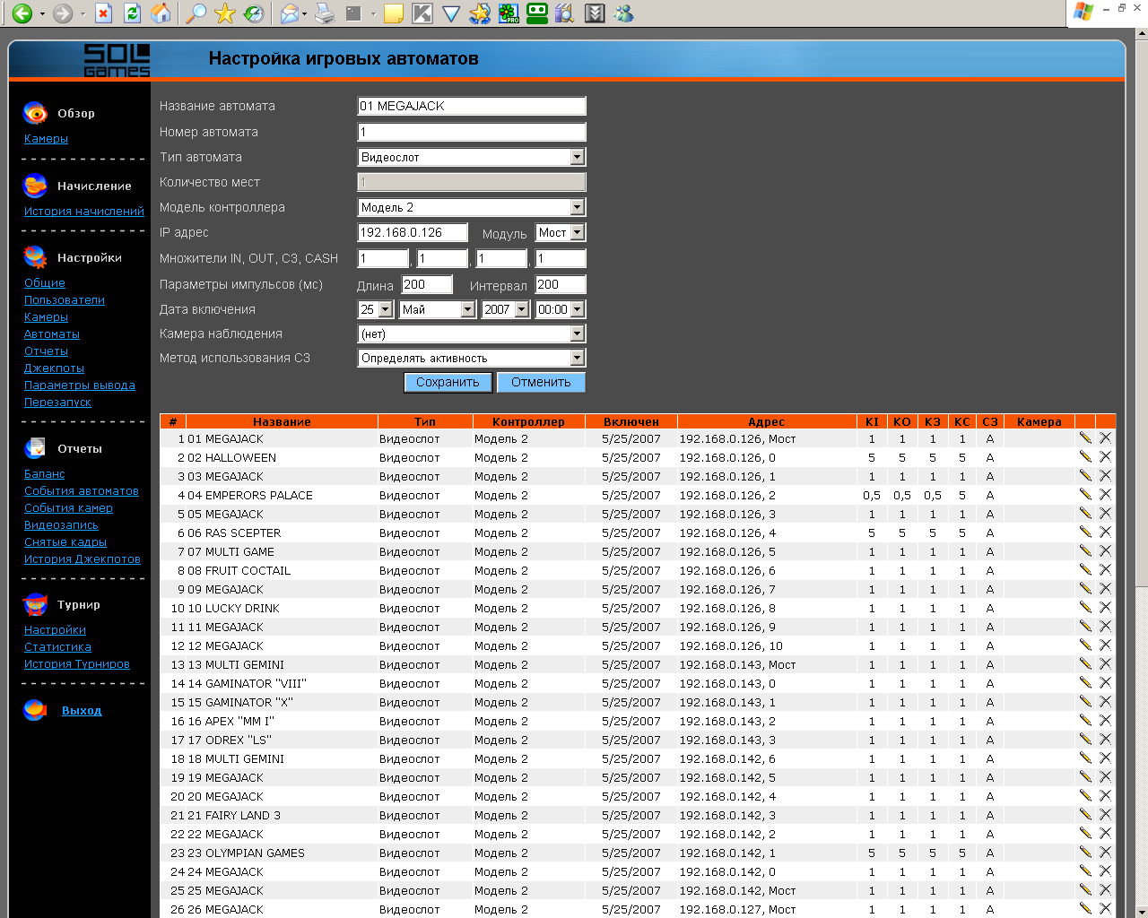Open Камеры link under Обзор
Screen dimensions: 1148x918
pyautogui.click(x=46, y=139)
